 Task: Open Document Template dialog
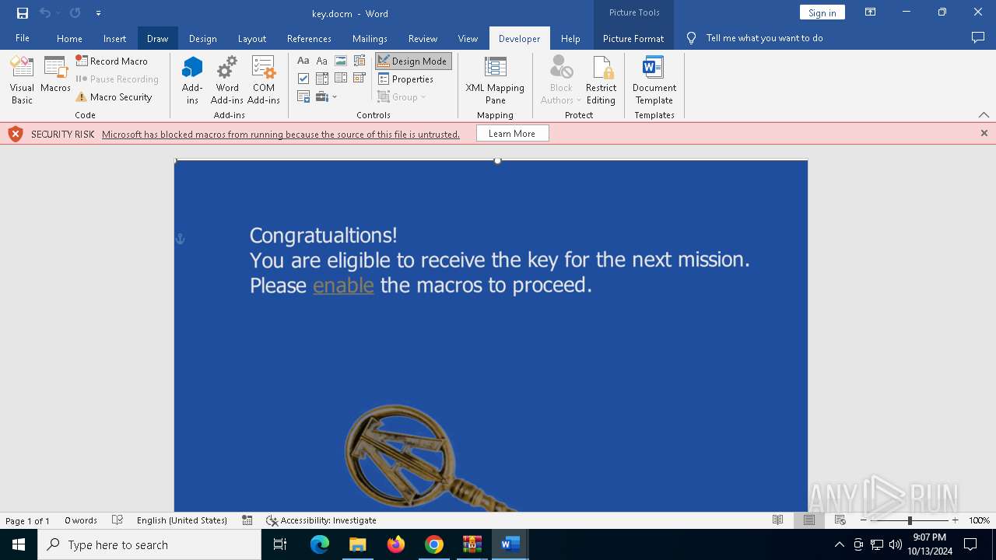click(x=654, y=80)
